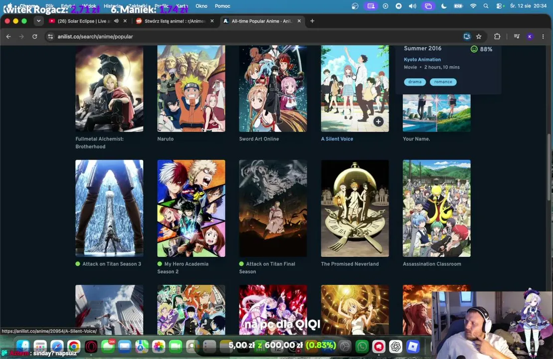Viewport: 553px width, 359px height.
Task: Click the address bar URL field
Action: tap(254, 36)
